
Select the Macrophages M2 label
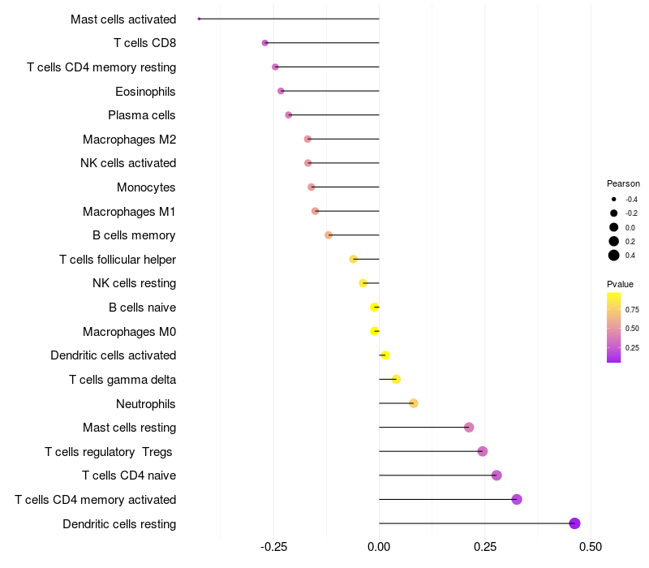pyautogui.click(x=130, y=140)
